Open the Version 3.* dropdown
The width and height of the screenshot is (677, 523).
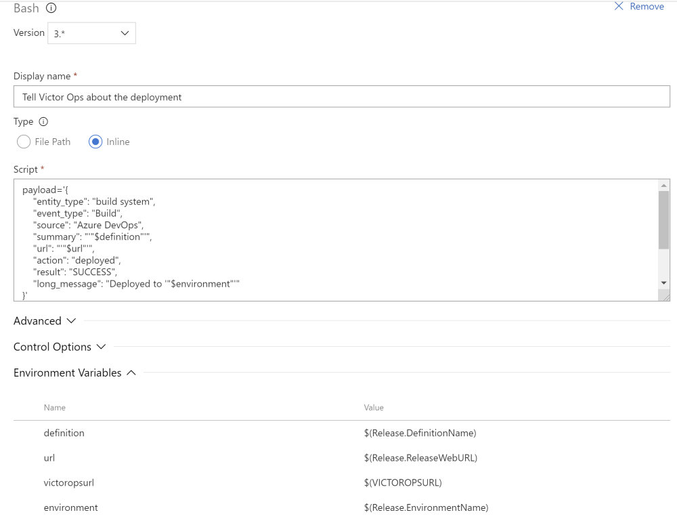click(91, 33)
